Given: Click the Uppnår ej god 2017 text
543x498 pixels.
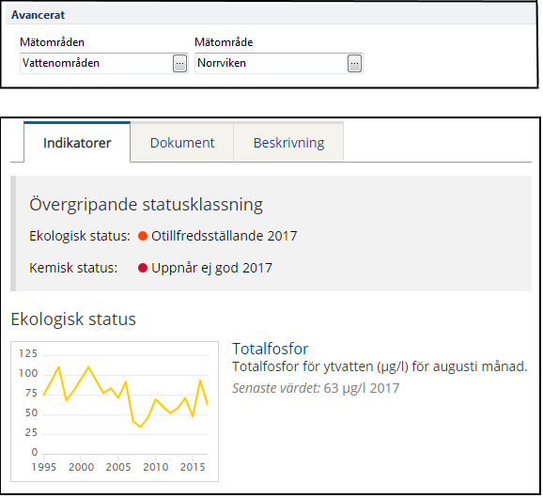Looking at the screenshot, I should coord(212,268).
